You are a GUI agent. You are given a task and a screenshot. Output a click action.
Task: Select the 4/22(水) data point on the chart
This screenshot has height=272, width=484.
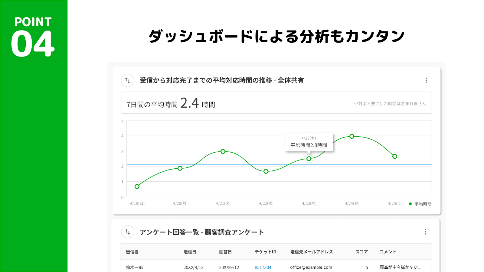(x=266, y=171)
